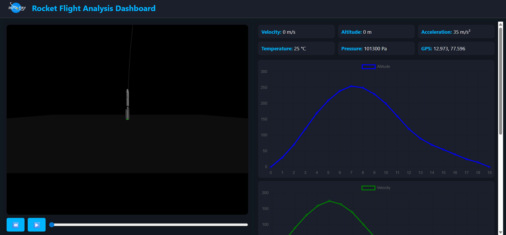Click the altitude chart peak point at 7
This screenshot has width=506, height=235.
351,86
